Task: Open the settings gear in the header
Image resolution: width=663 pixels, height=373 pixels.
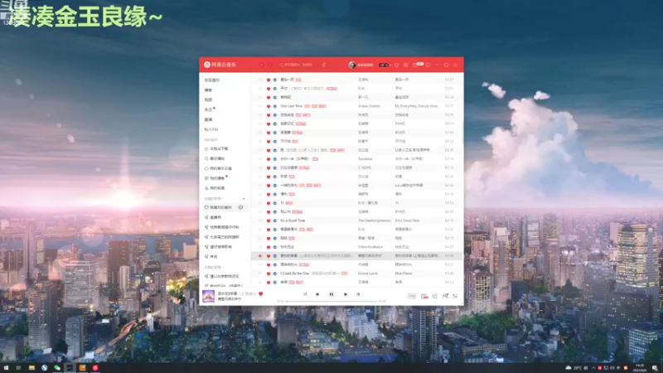Action: (405, 65)
